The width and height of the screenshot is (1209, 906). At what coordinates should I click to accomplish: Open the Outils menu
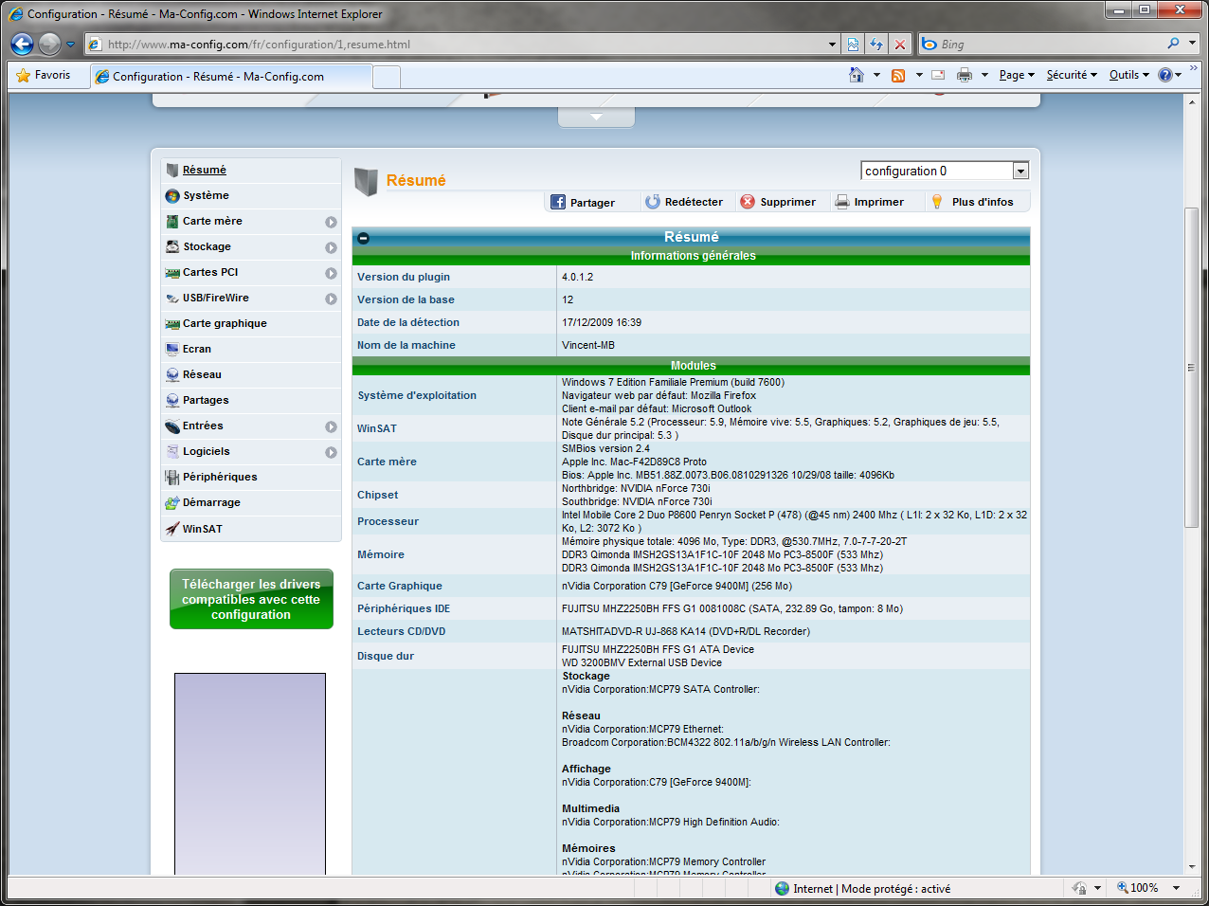point(1129,75)
